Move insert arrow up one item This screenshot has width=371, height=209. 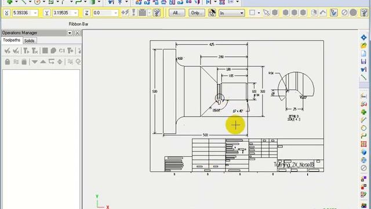(43, 62)
